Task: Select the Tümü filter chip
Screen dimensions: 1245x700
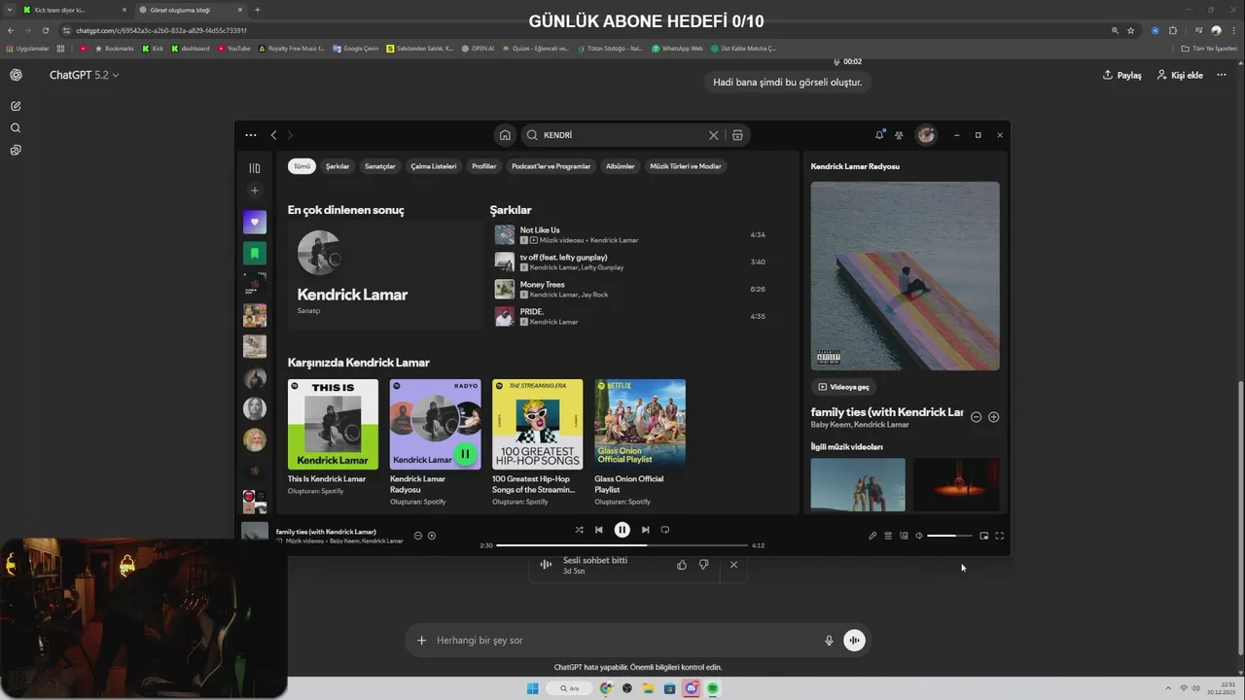Action: tap(302, 166)
